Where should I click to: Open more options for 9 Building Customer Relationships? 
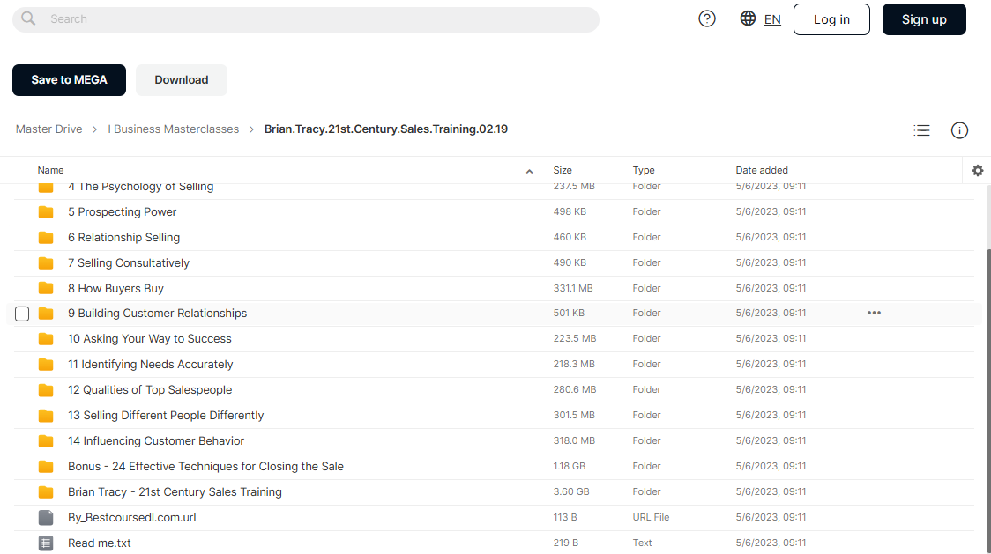[874, 313]
